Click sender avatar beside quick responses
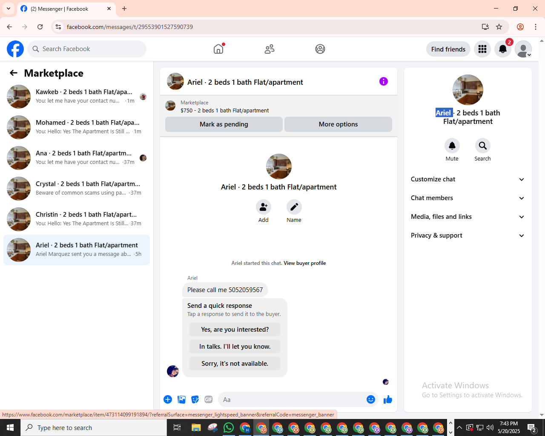Screen dimensions: 545x436 [x=173, y=371]
